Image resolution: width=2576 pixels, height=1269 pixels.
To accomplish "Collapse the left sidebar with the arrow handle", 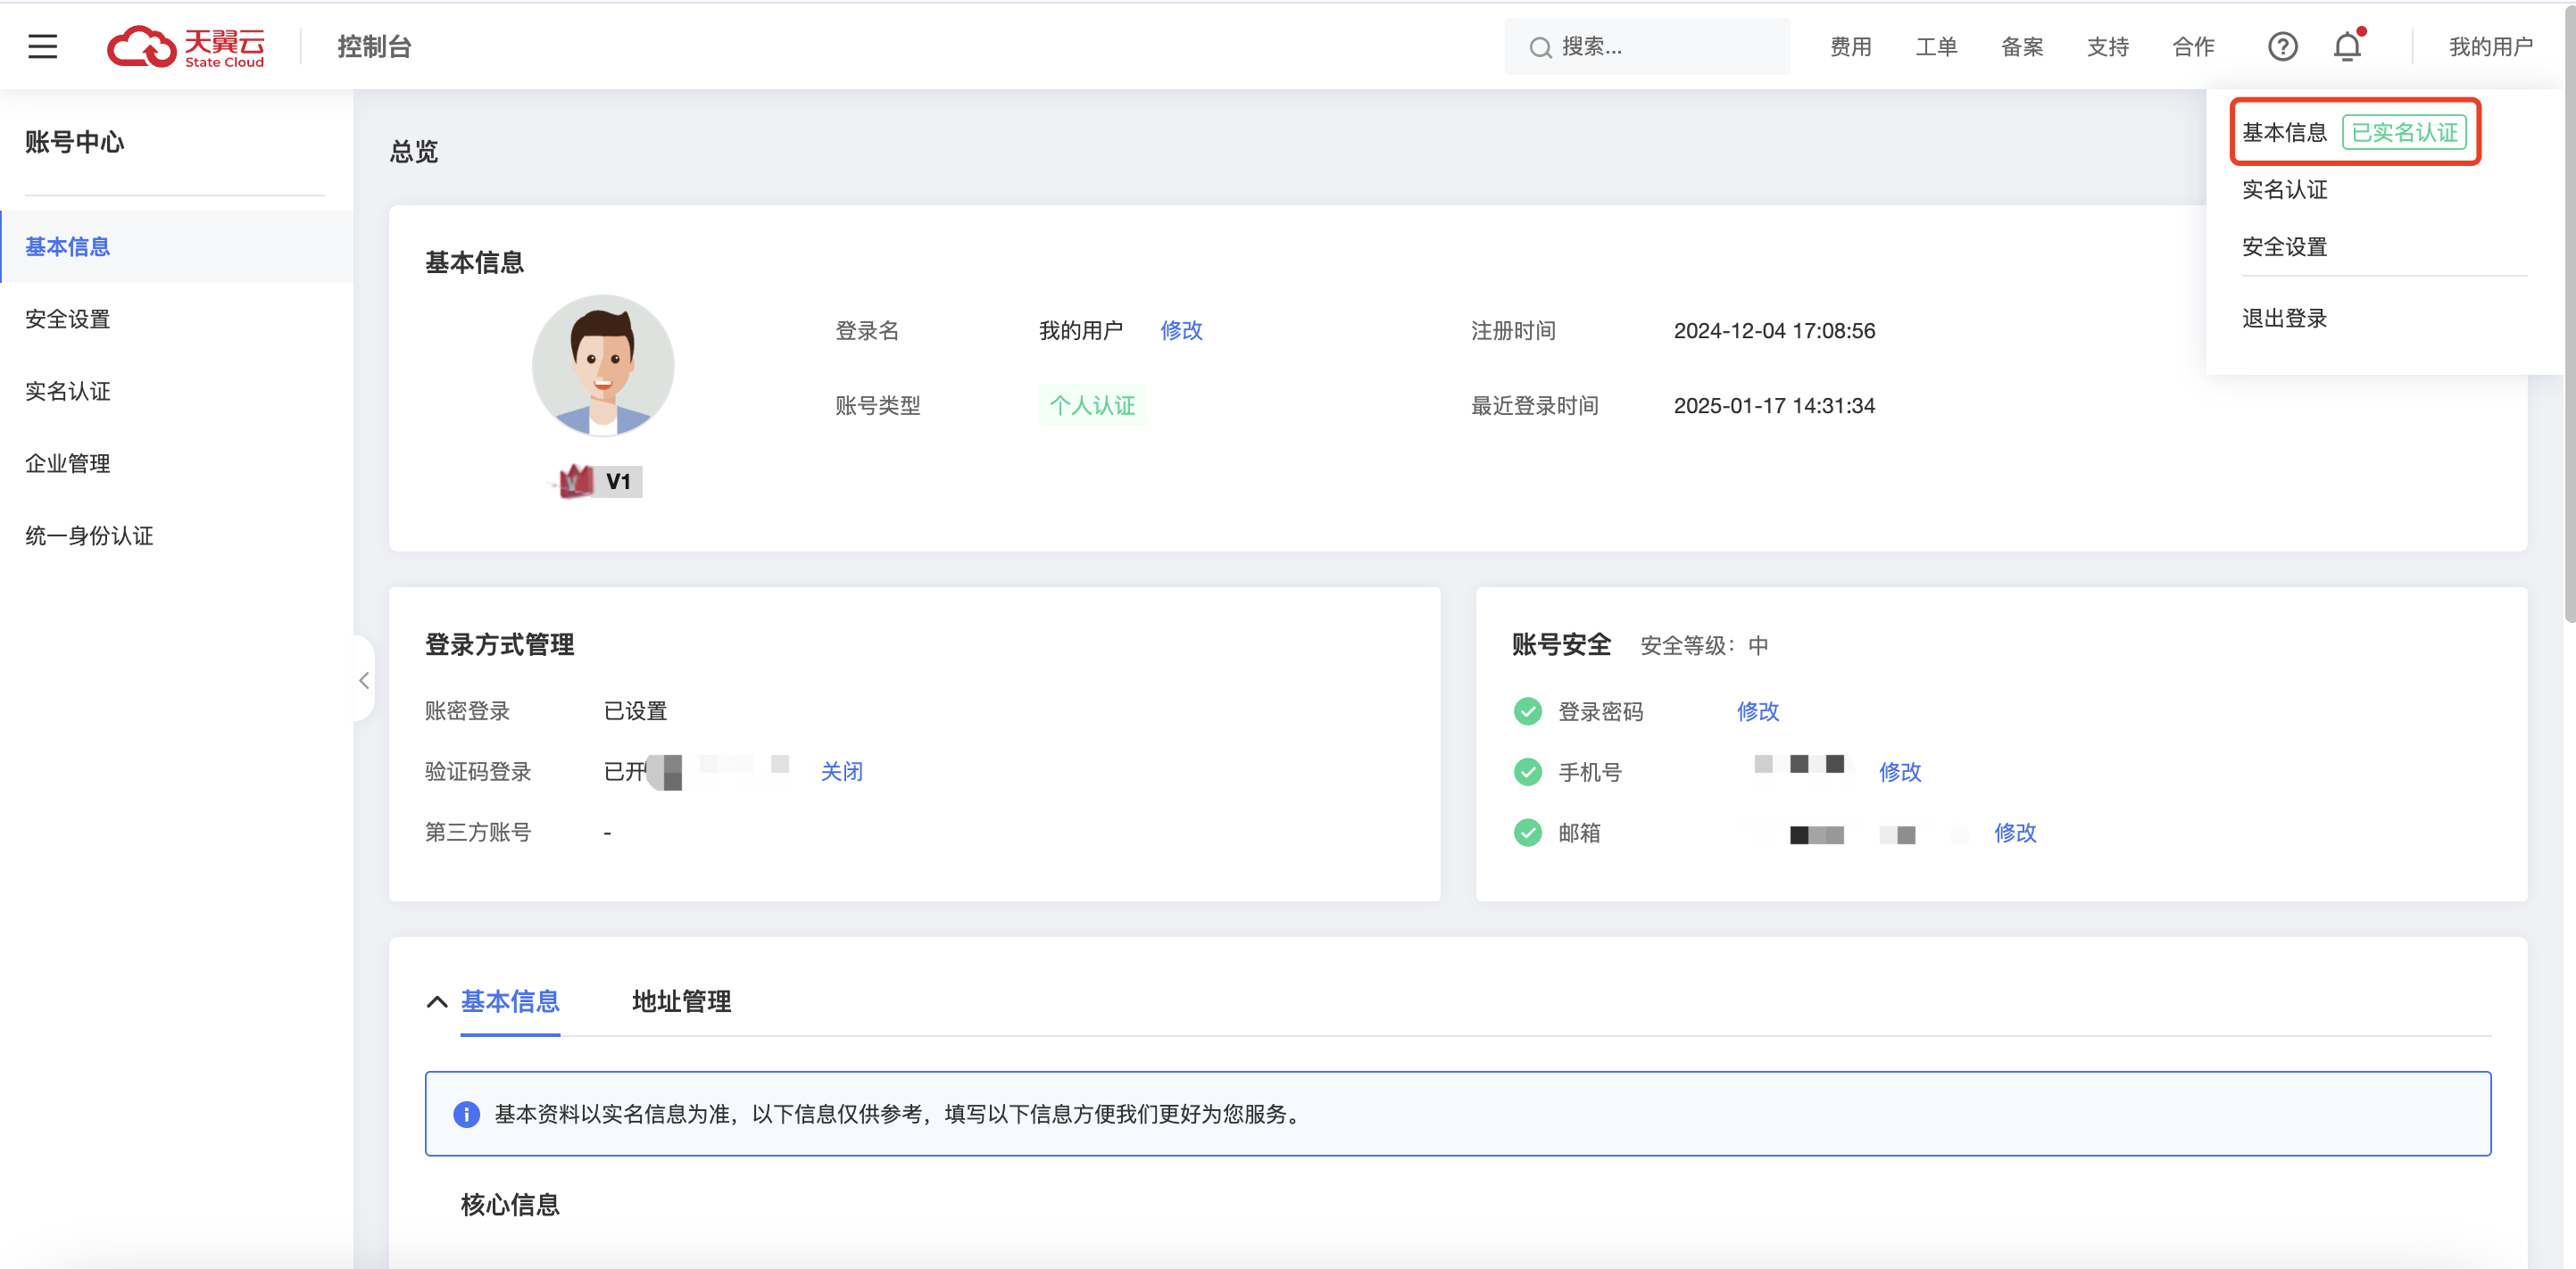I will (364, 680).
